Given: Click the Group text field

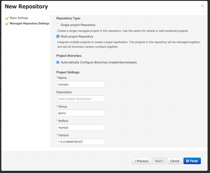Looking at the screenshot, I should (81, 113).
